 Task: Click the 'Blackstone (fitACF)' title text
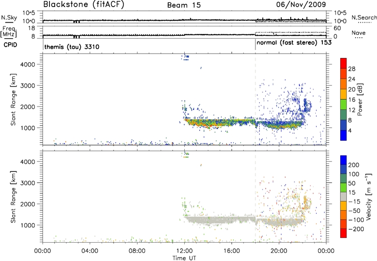tap(84, 4)
